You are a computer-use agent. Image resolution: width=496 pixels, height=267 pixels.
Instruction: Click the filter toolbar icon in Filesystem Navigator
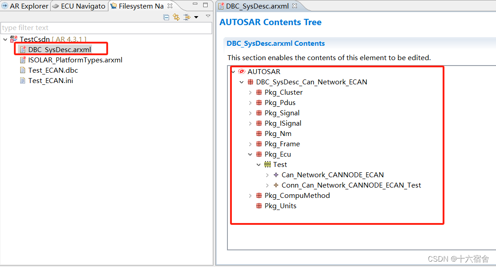coord(187,17)
